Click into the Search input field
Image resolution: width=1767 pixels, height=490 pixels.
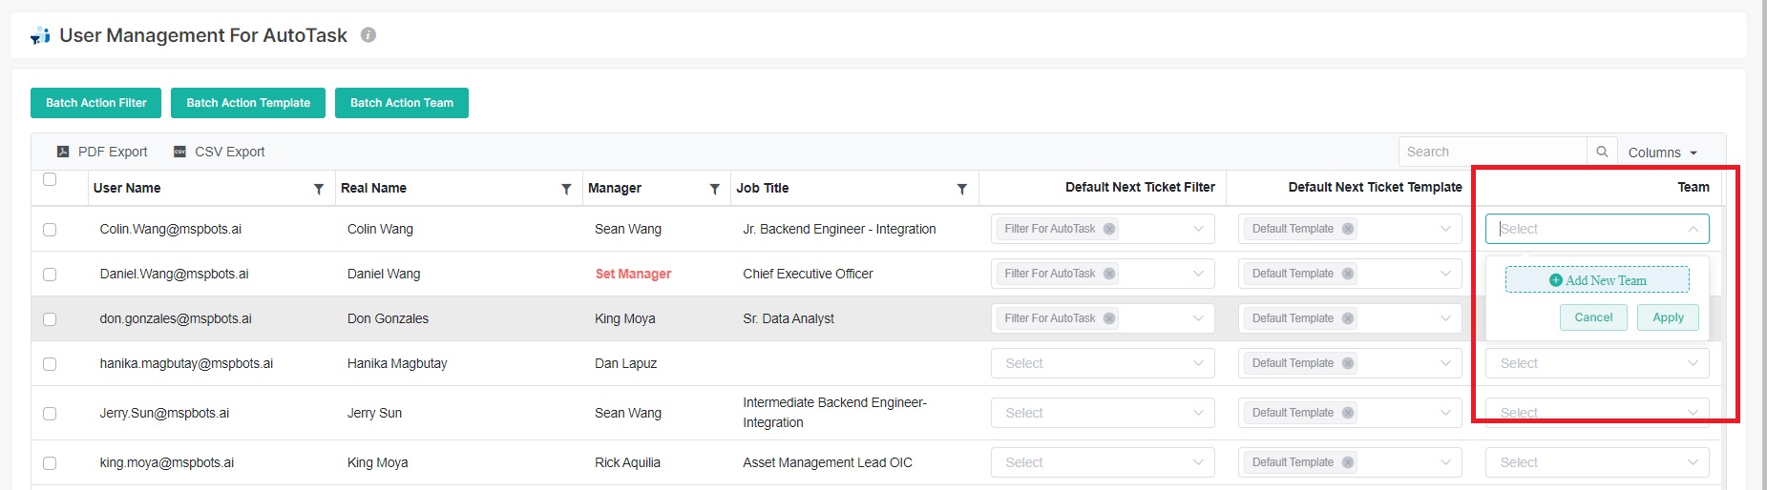(1491, 152)
